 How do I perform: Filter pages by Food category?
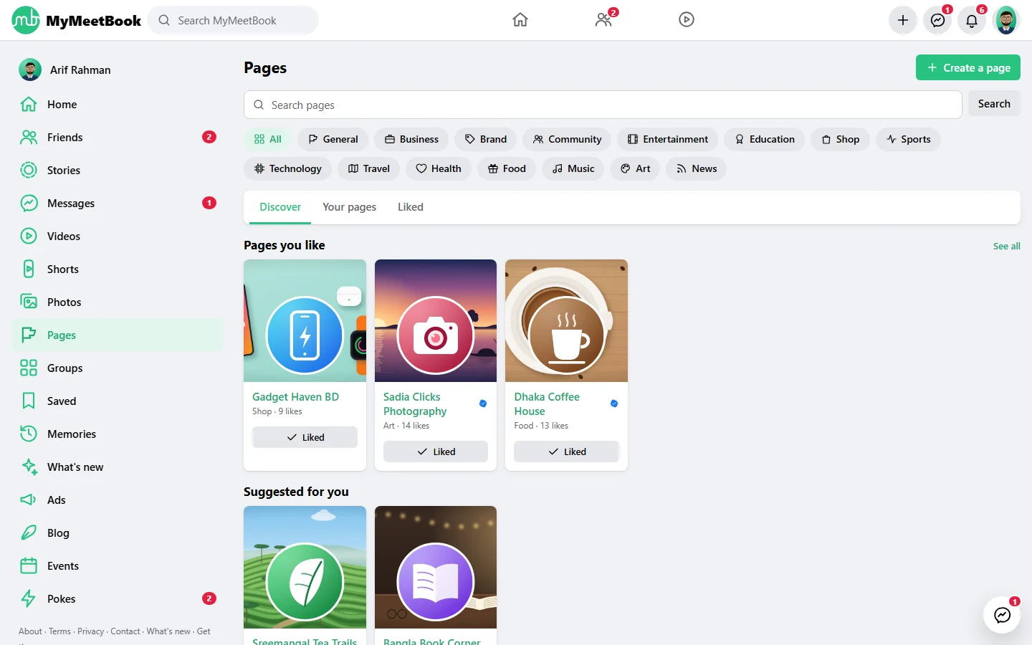(507, 168)
